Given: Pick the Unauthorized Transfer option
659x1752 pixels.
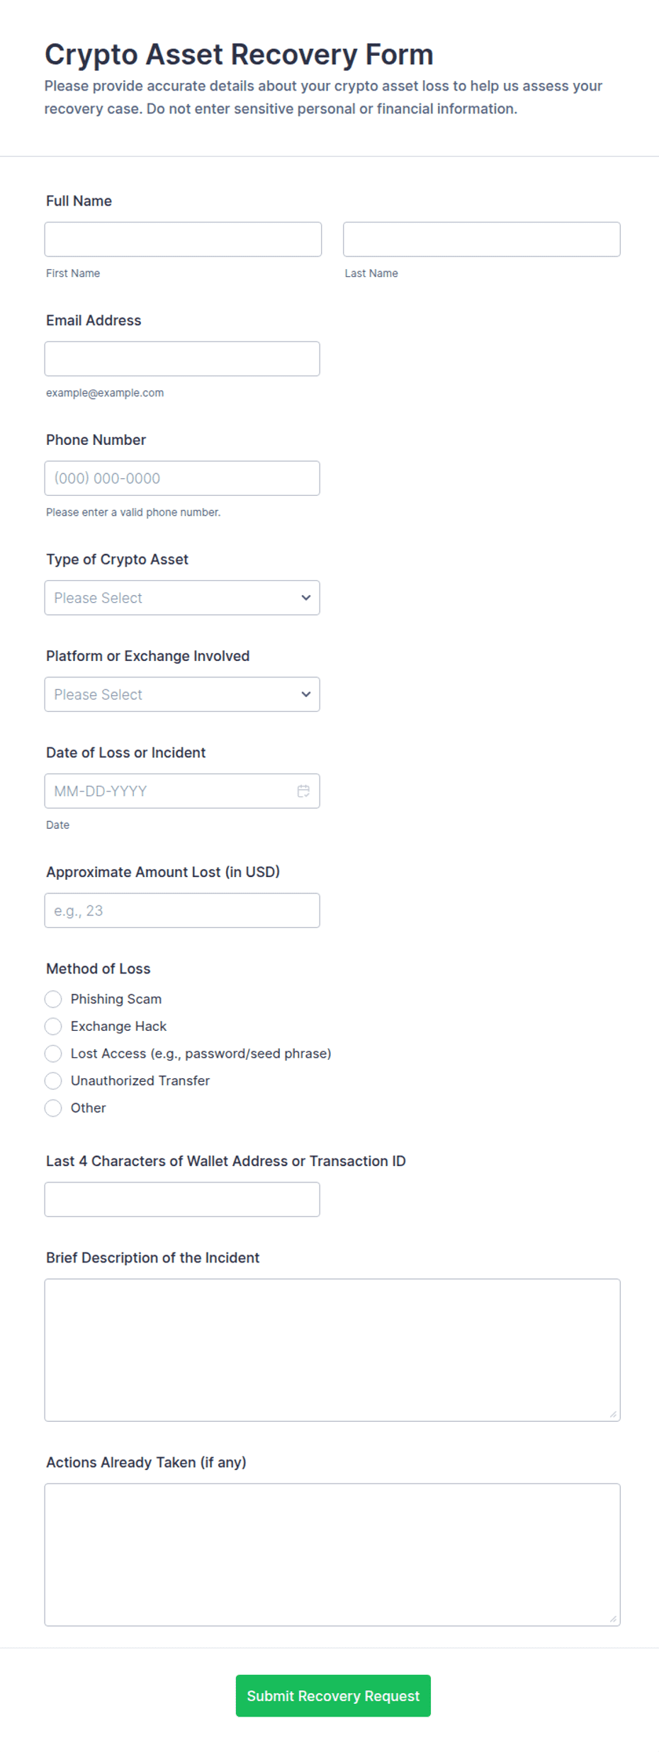Looking at the screenshot, I should click(x=53, y=1080).
